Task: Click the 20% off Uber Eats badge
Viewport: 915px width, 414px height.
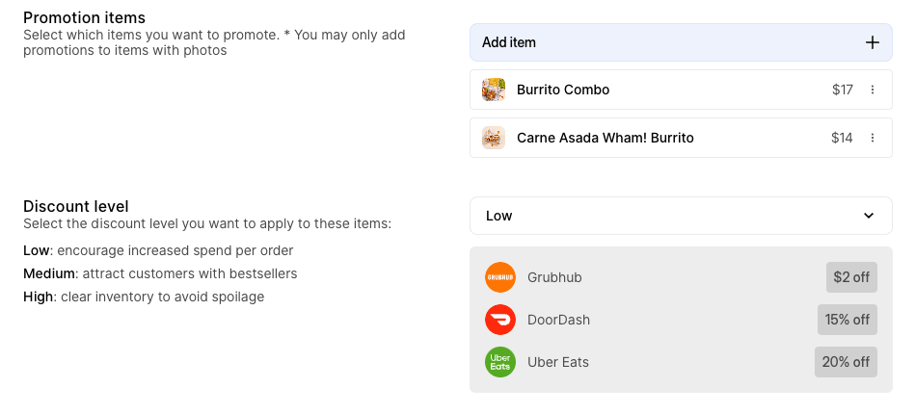Action: pyautogui.click(x=846, y=362)
